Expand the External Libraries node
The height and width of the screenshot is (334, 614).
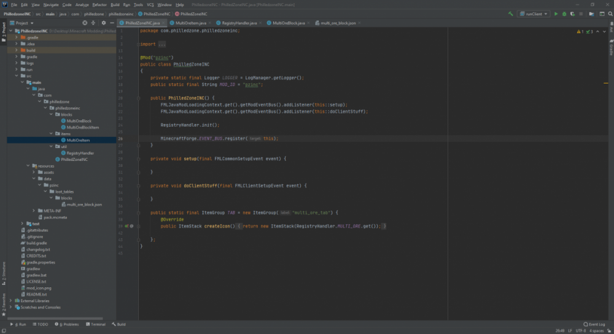10,301
